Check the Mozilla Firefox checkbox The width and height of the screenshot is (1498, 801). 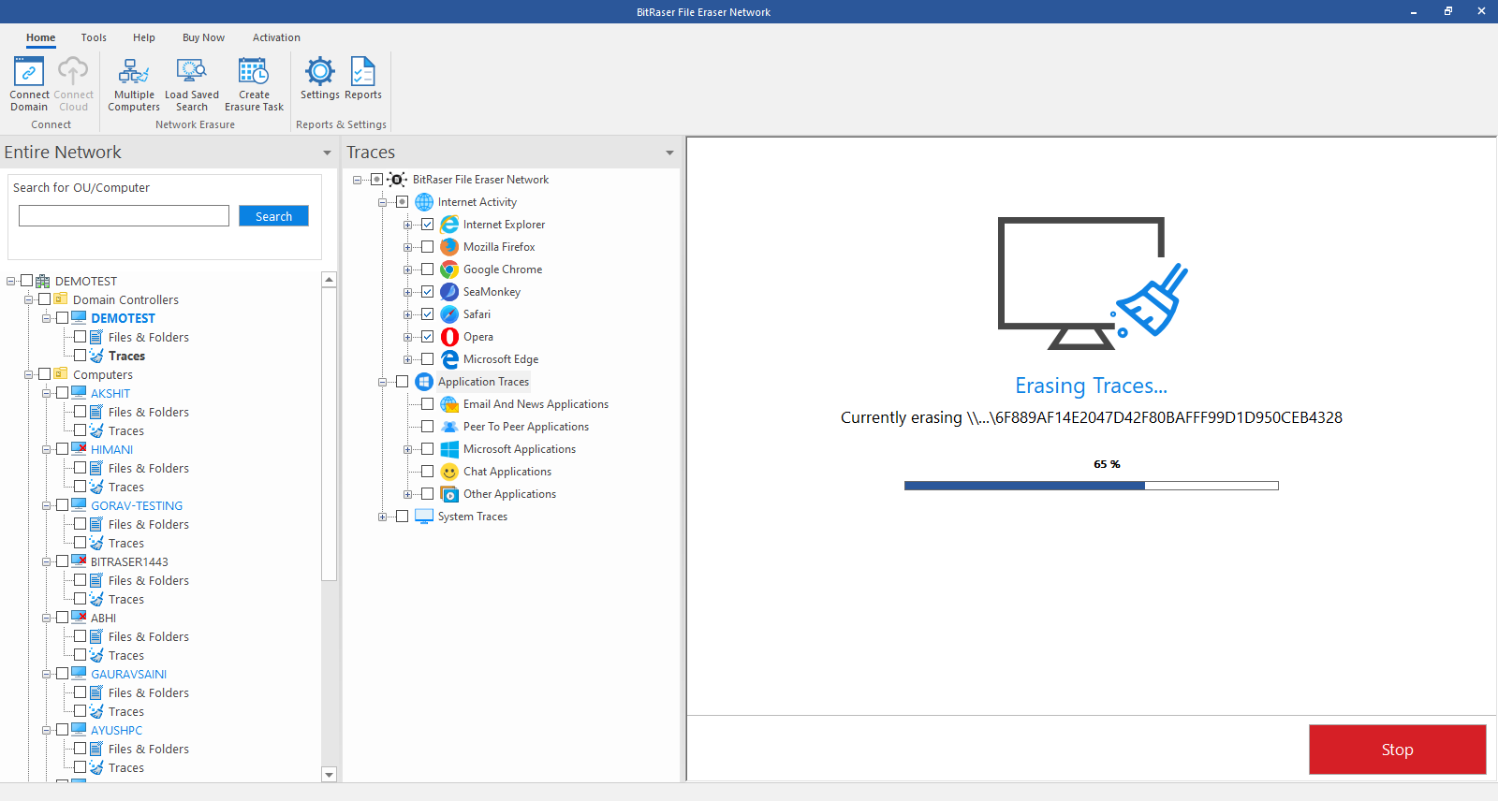pyautogui.click(x=428, y=247)
